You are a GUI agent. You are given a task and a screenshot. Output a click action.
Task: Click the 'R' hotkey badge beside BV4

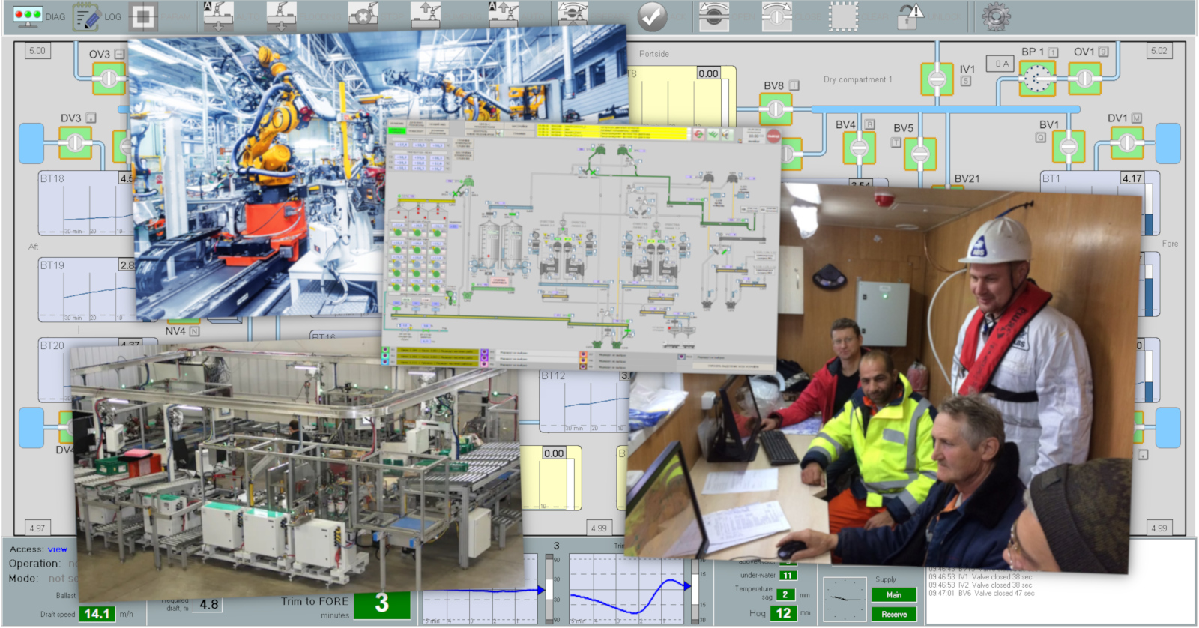(869, 124)
